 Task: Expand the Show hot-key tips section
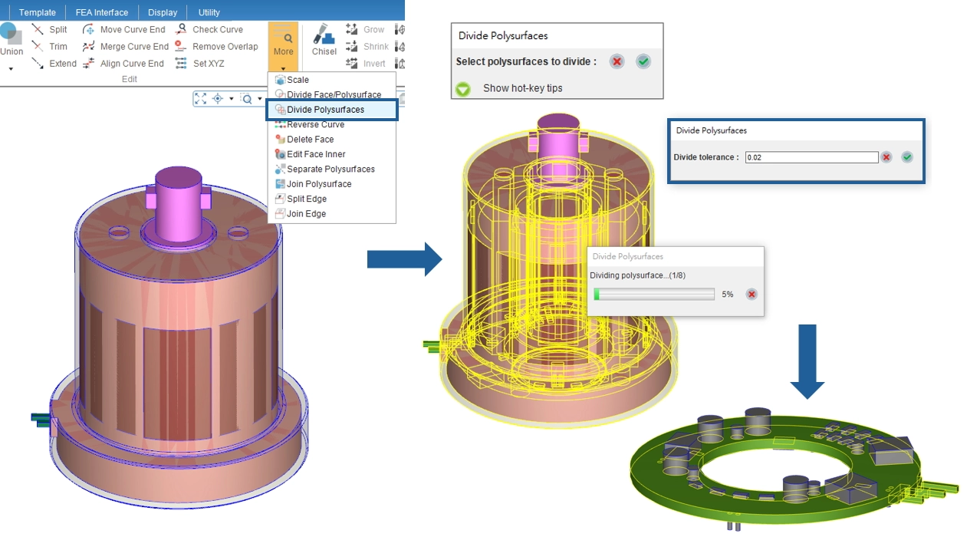pos(462,88)
